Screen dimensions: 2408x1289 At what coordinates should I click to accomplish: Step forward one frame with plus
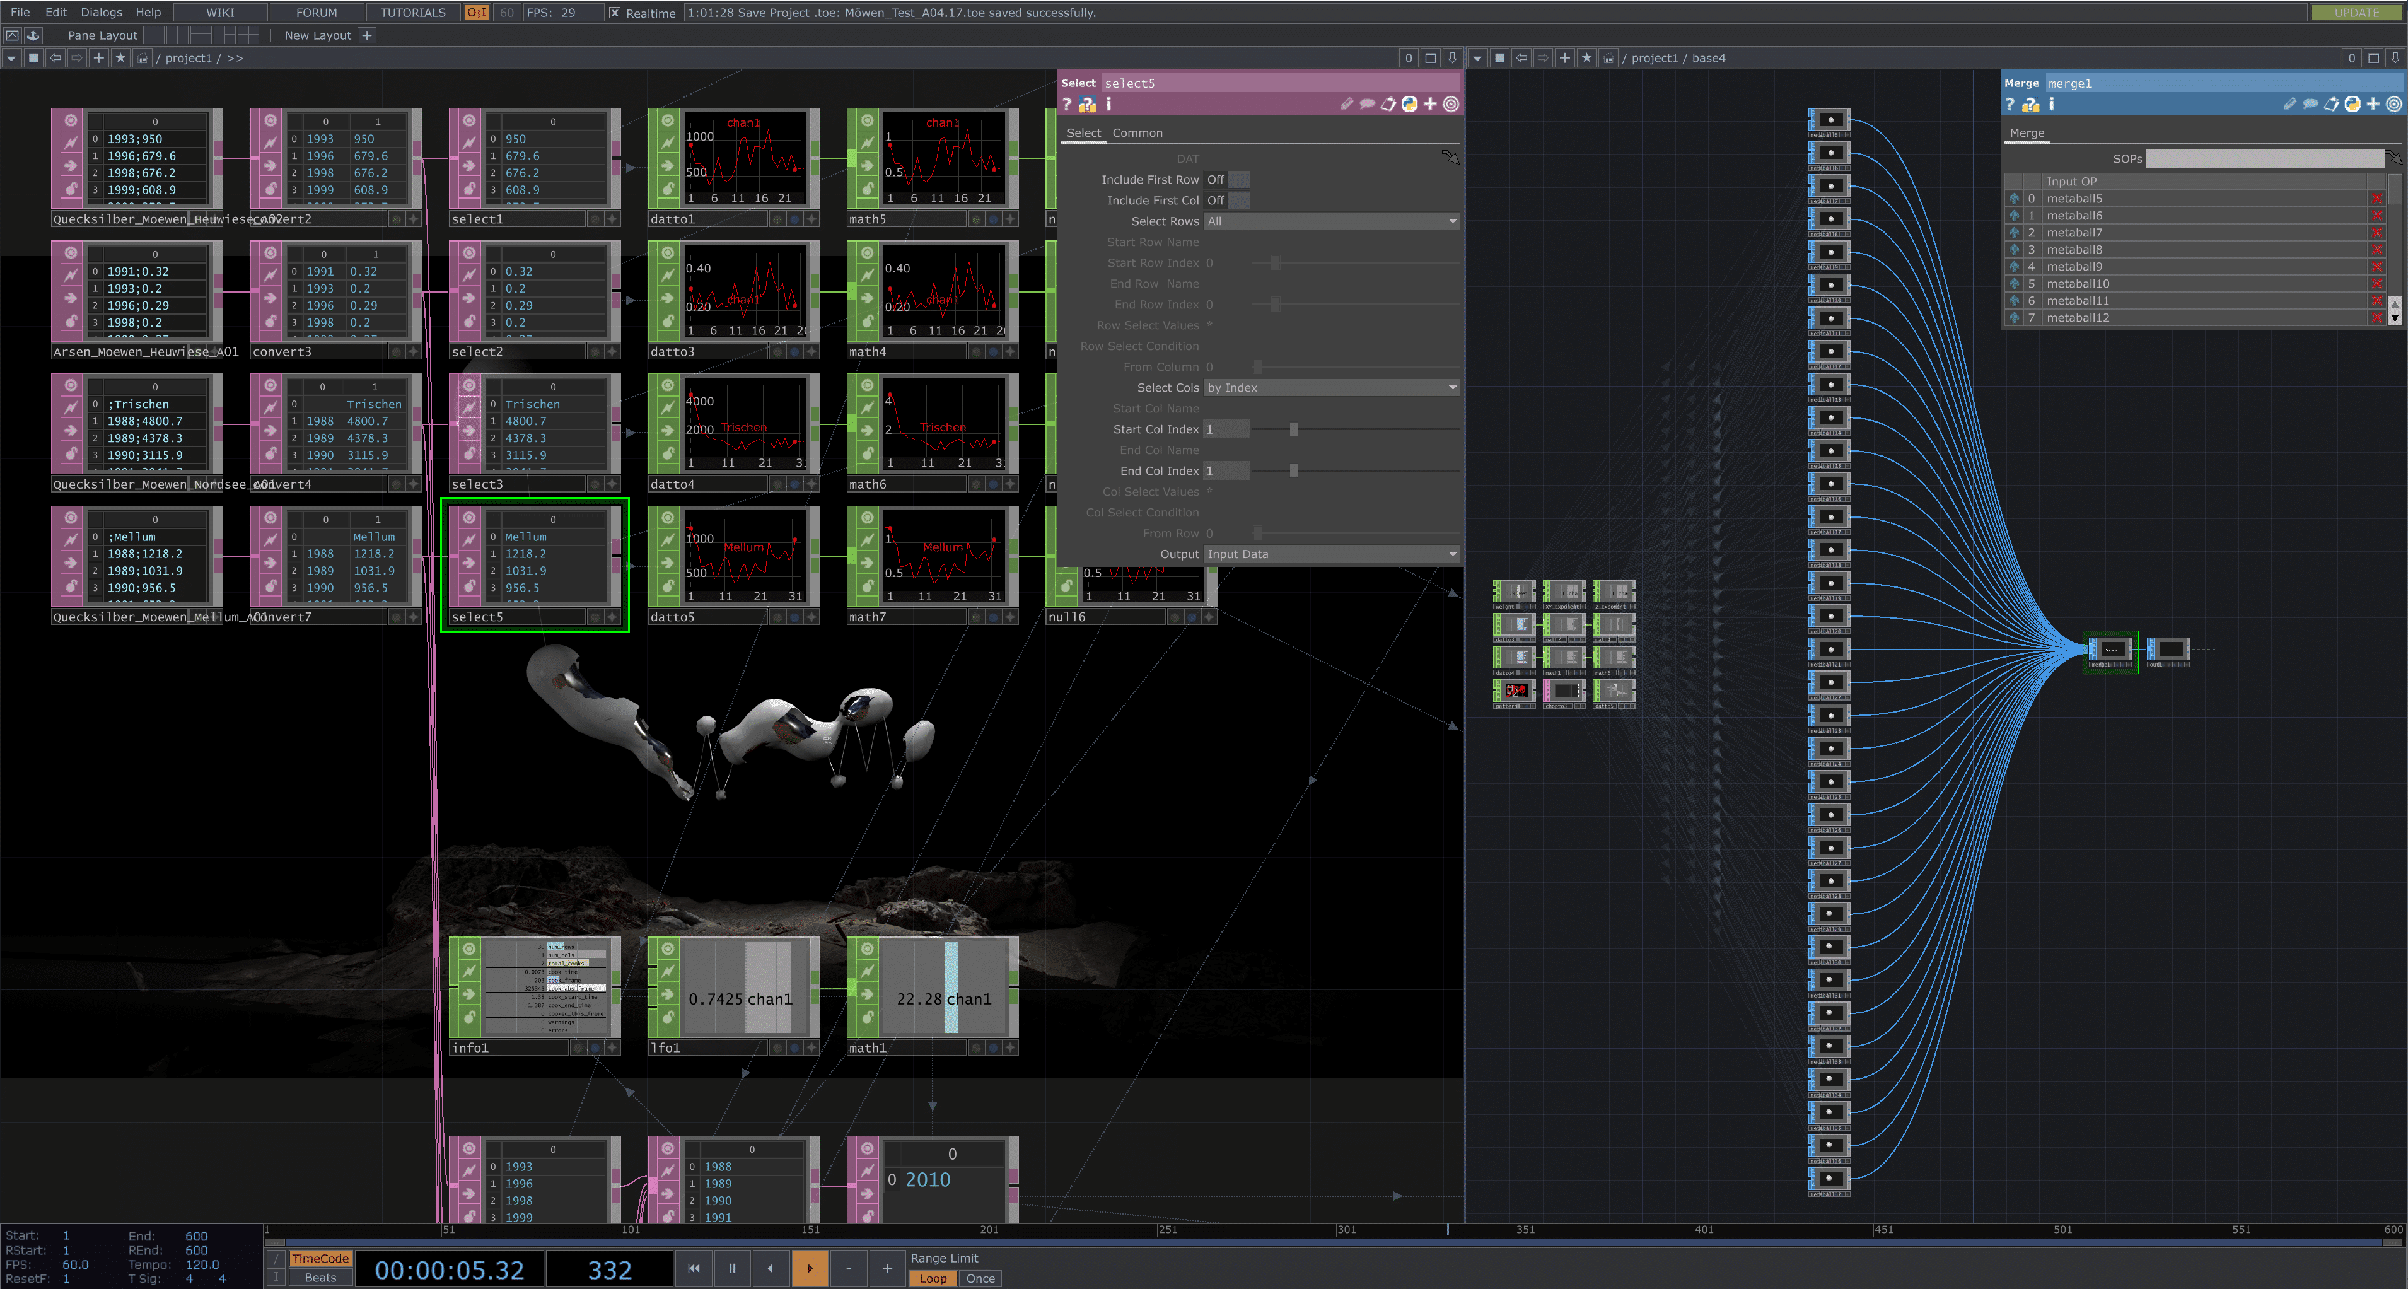click(x=887, y=1268)
